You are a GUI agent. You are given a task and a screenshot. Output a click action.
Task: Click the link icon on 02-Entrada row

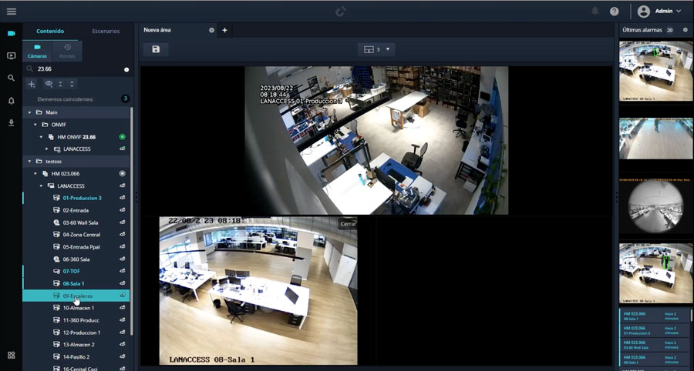[x=123, y=210]
